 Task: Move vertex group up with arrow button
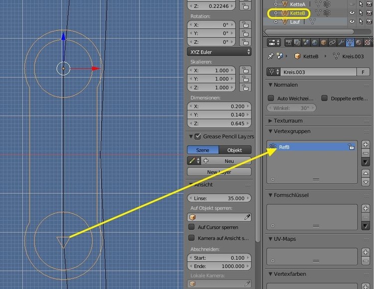tap(366, 173)
